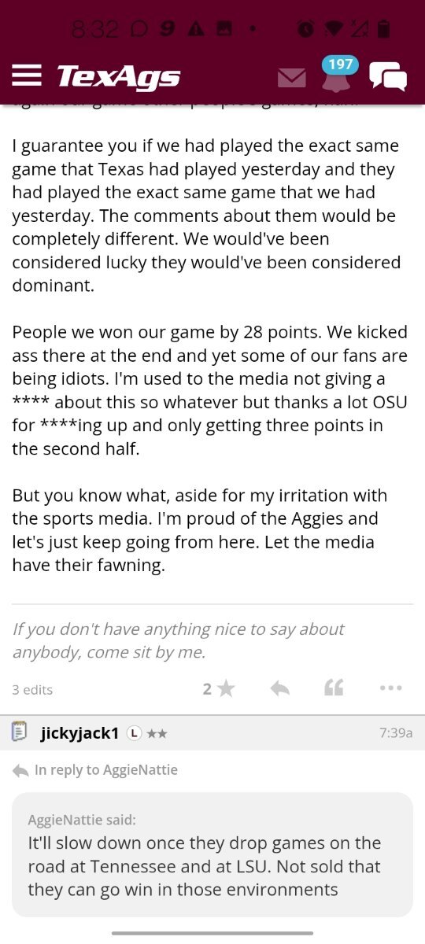Viewport: 425px width, 944px height.
Task: Open the hamburger navigation menu
Action: tap(27, 76)
